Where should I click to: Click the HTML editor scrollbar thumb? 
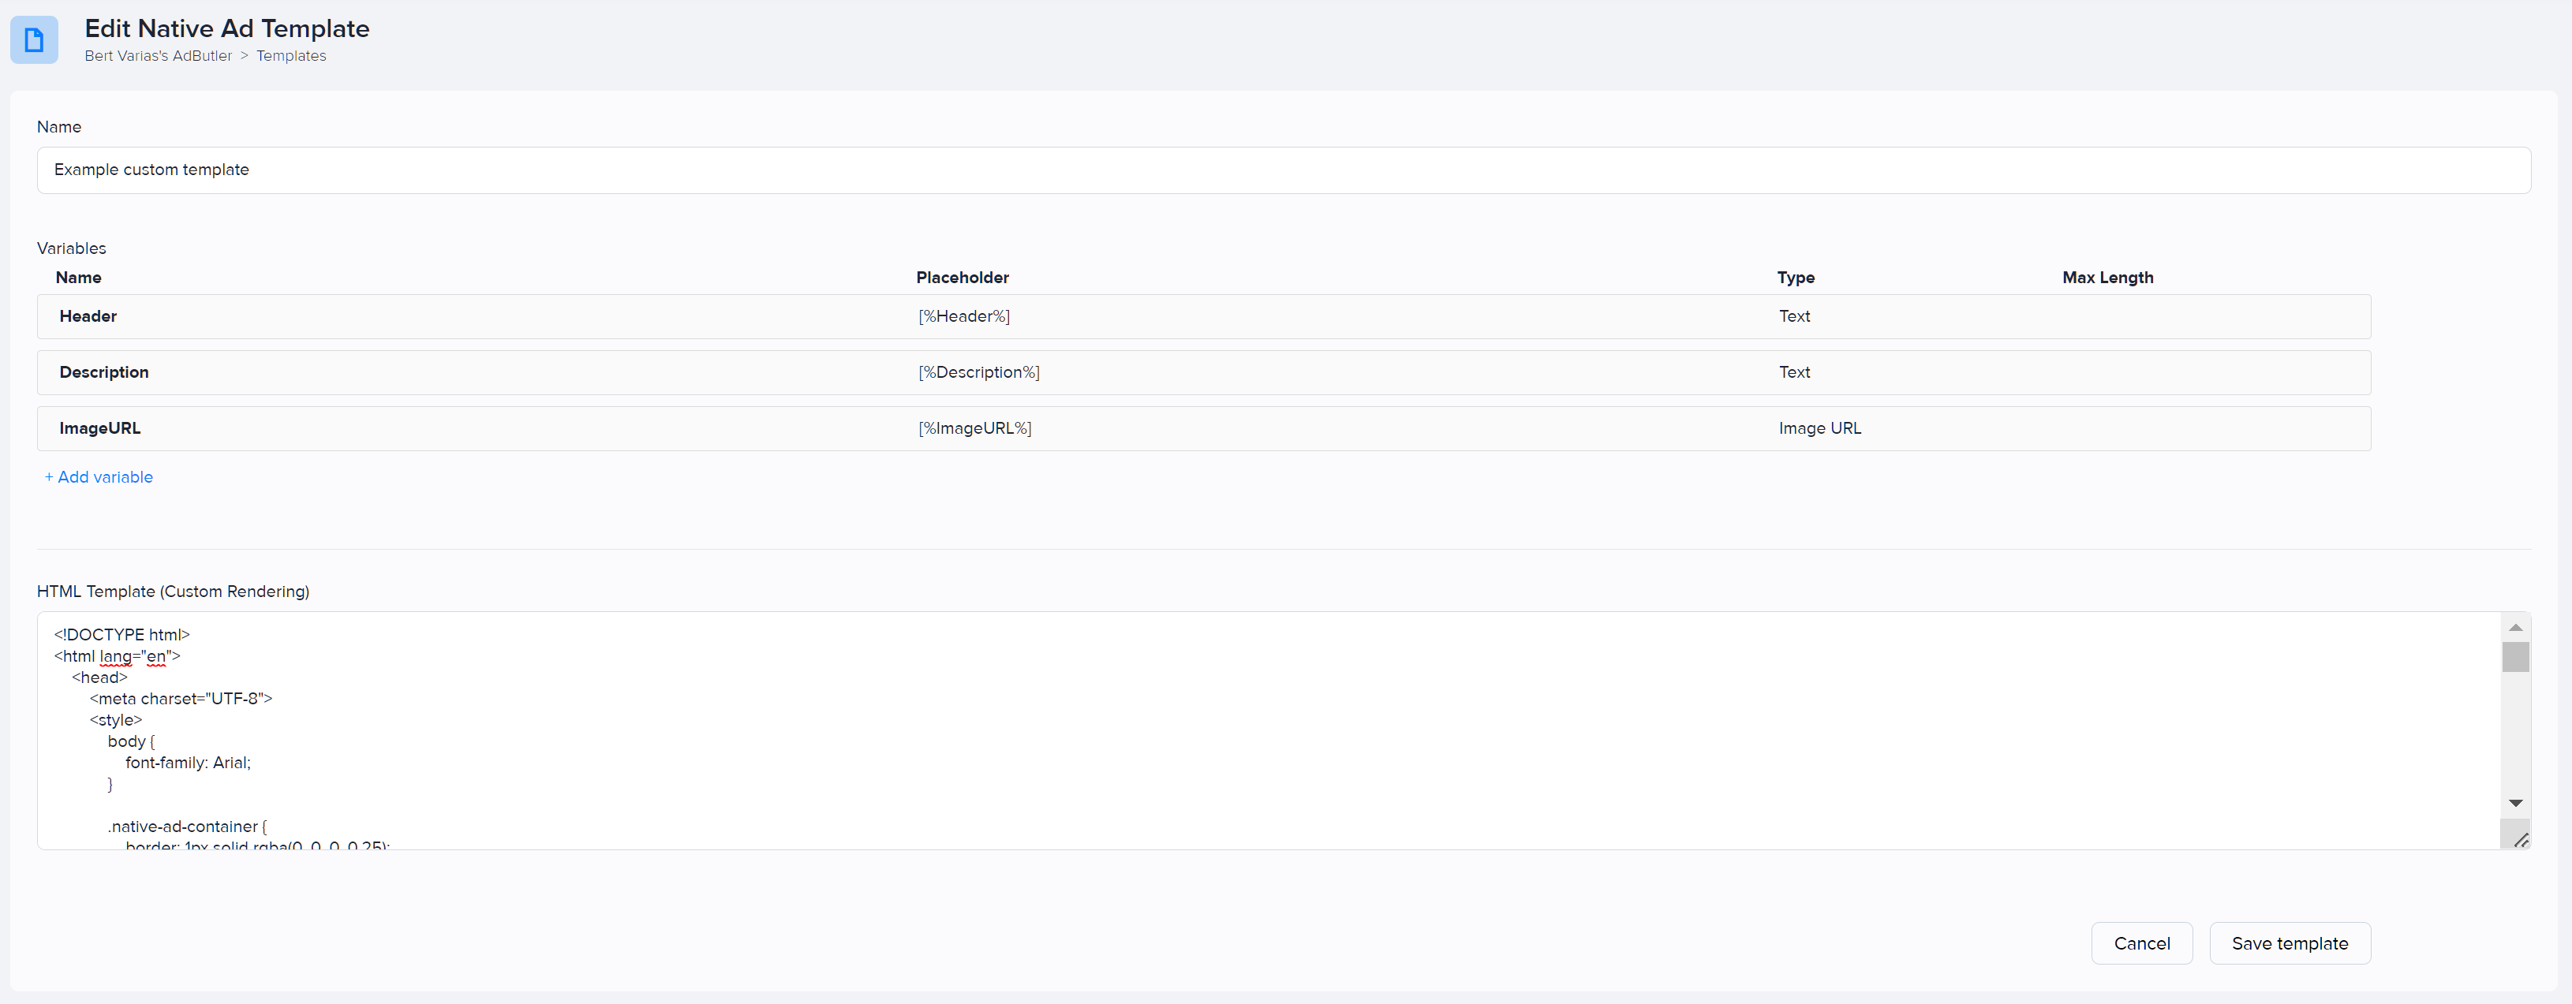point(2515,657)
